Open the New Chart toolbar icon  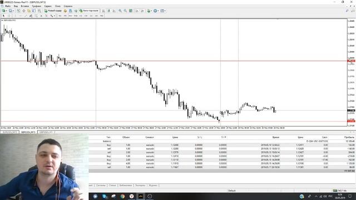point(4,11)
